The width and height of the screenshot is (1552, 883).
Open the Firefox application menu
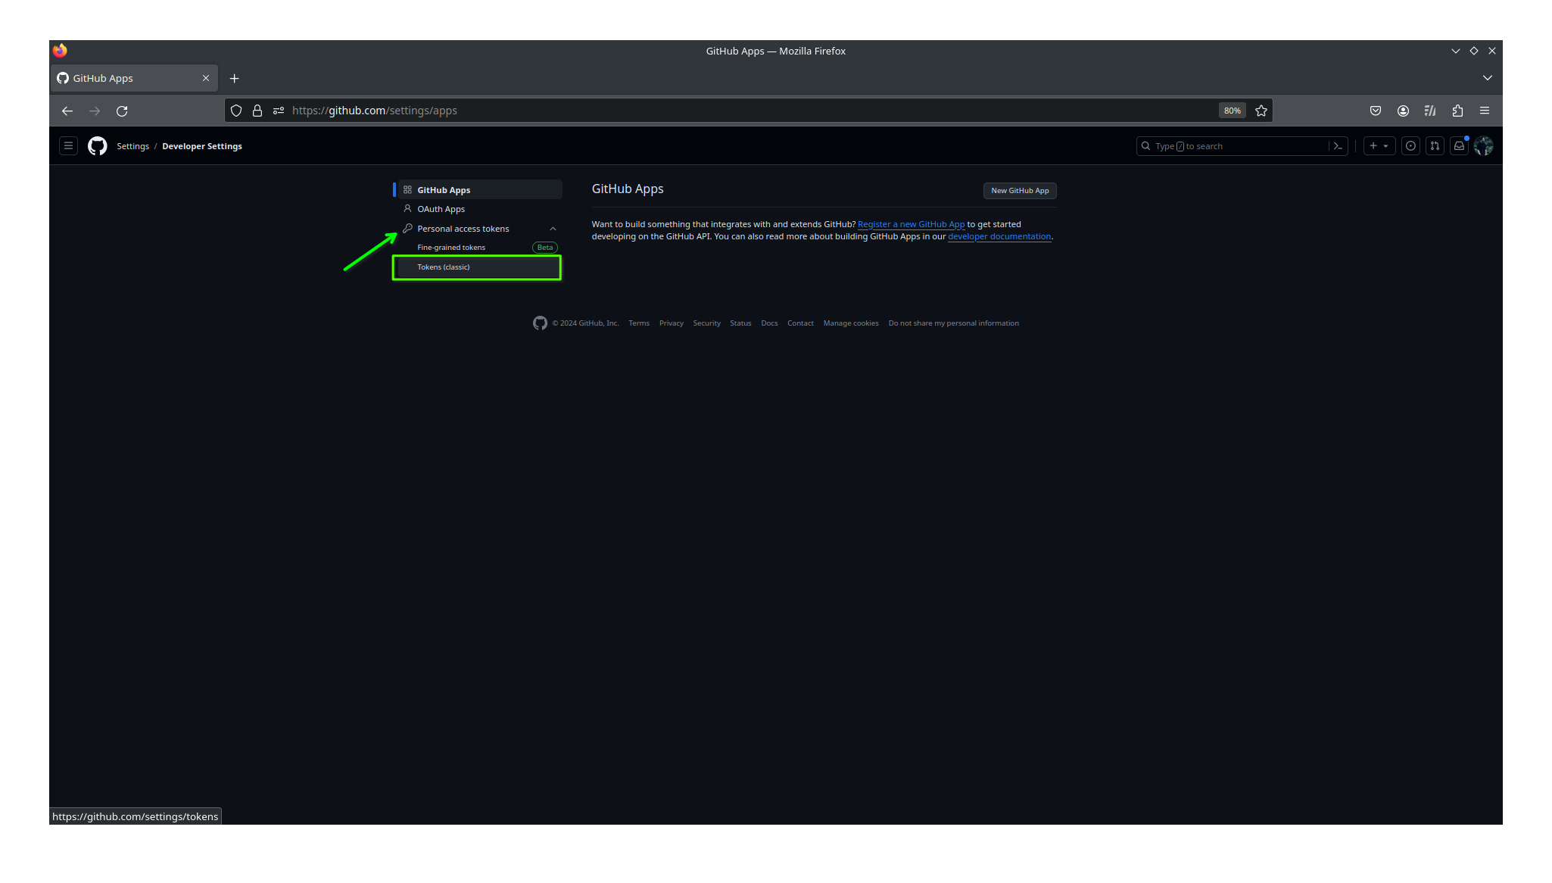pyautogui.click(x=1485, y=111)
